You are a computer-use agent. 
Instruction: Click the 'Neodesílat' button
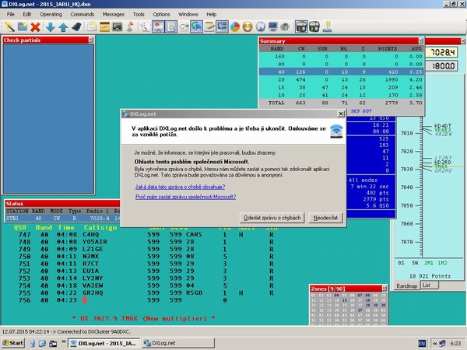[x=325, y=218]
